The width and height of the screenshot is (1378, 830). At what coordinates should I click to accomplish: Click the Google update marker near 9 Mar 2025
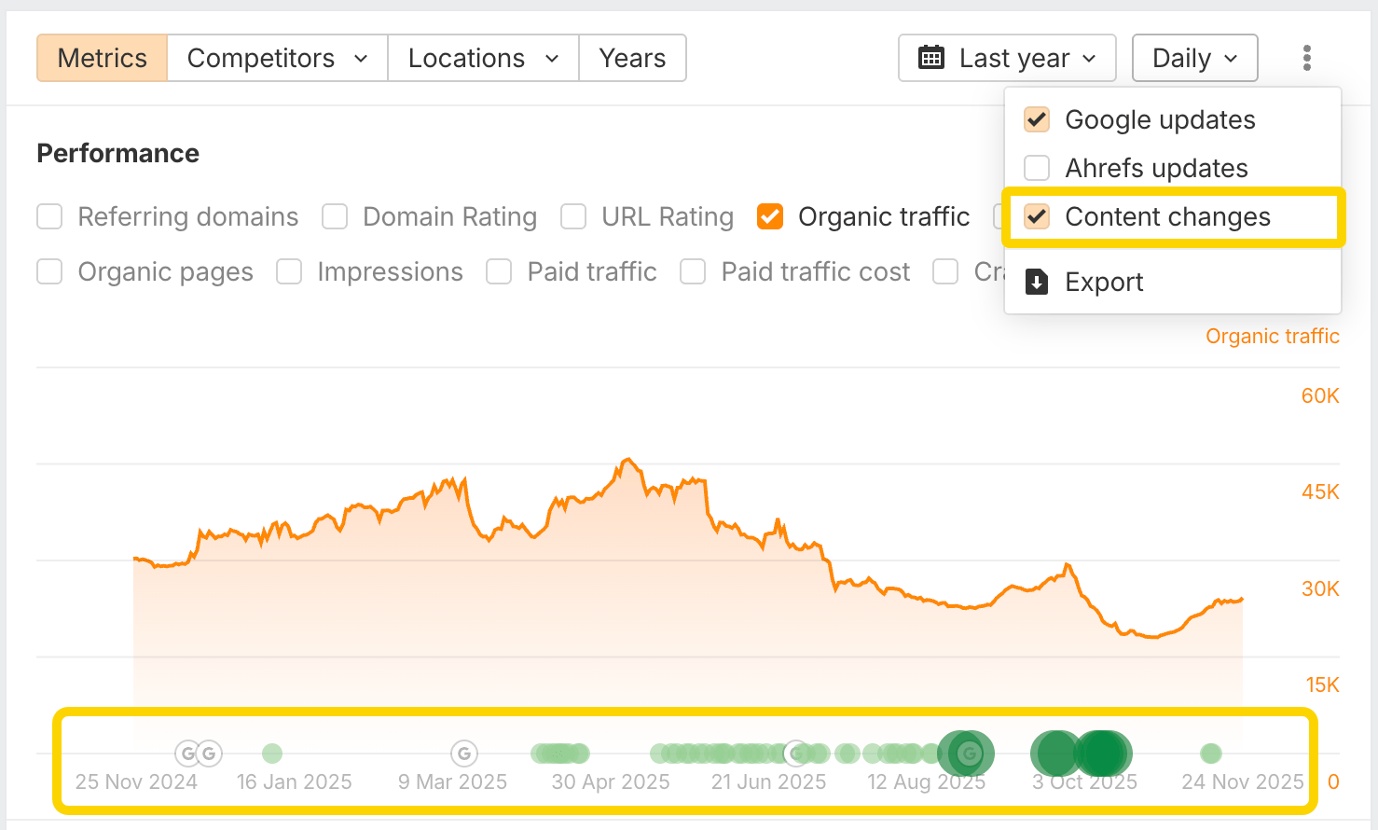tap(464, 753)
